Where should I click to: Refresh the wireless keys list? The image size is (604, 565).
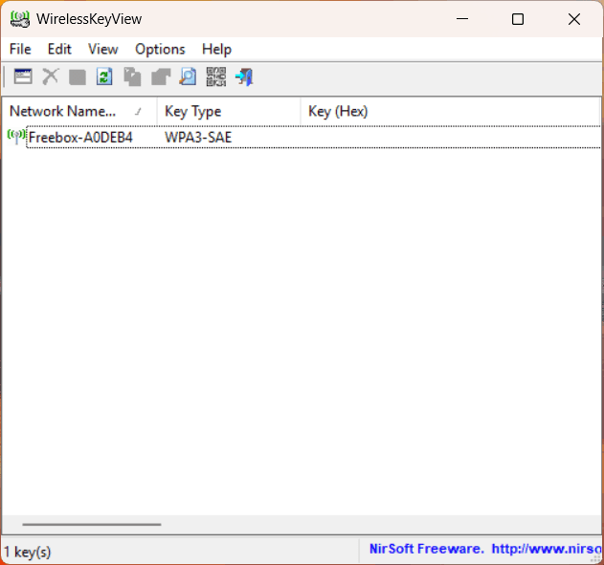click(104, 76)
